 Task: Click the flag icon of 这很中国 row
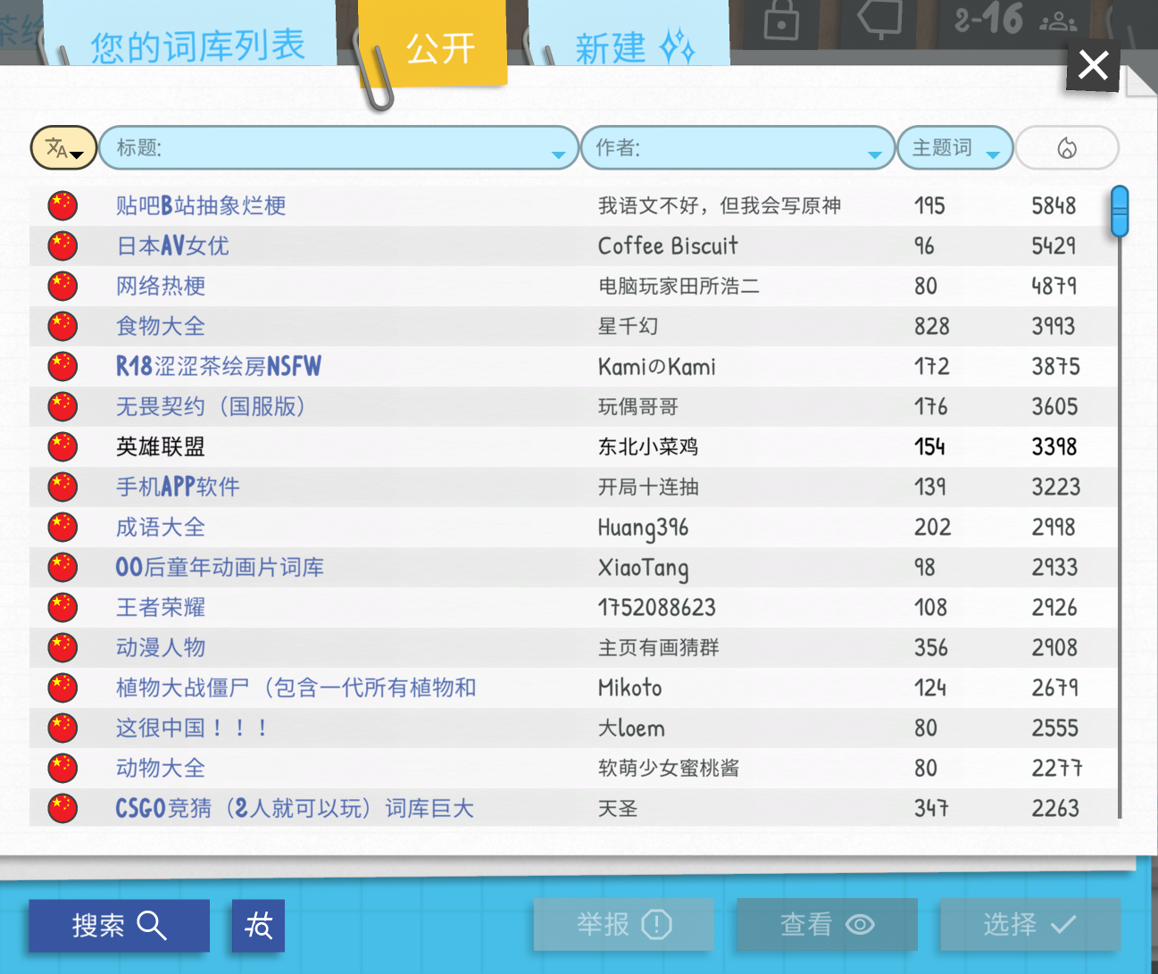[62, 728]
